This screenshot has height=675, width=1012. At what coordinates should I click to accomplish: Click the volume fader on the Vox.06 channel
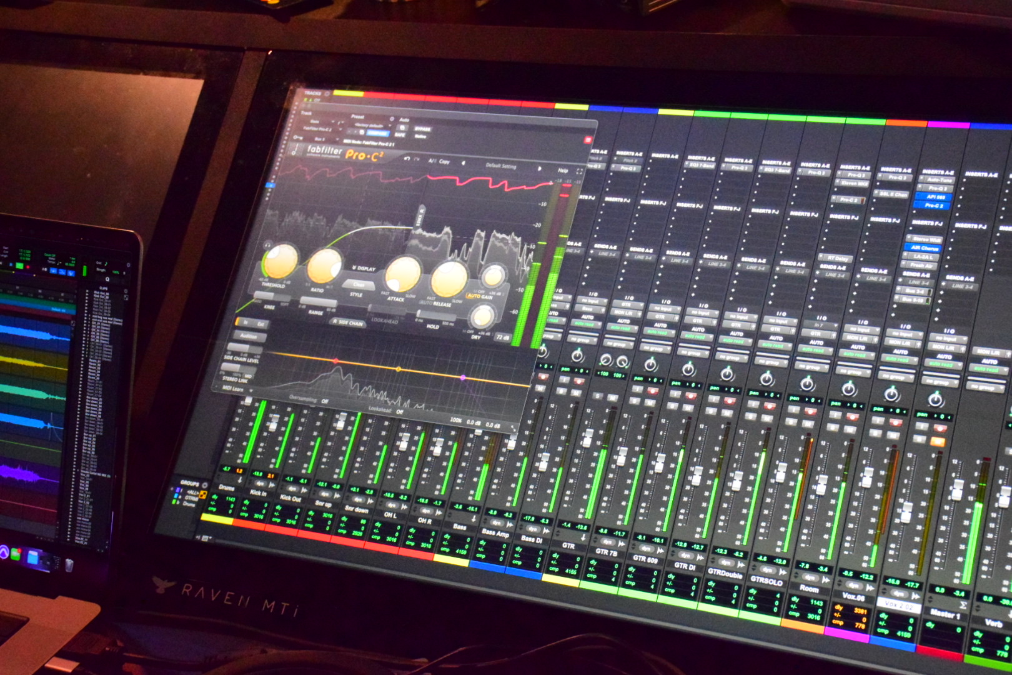click(x=868, y=477)
